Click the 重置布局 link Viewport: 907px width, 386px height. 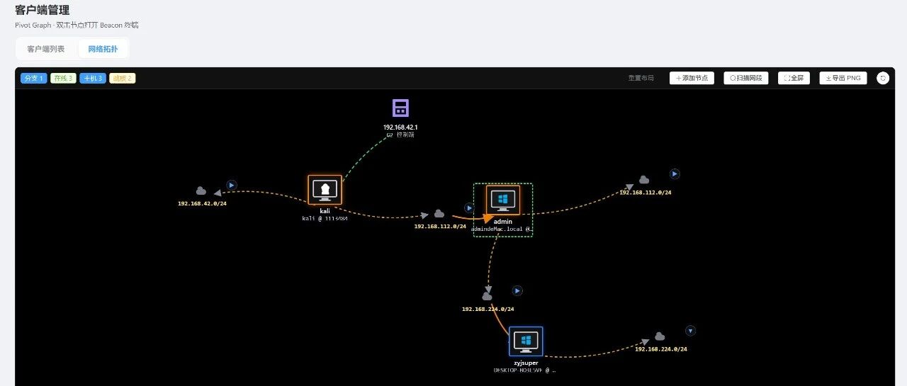pyautogui.click(x=641, y=79)
